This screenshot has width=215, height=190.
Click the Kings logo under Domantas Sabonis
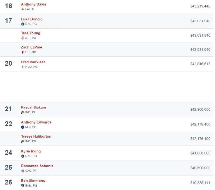23,171
